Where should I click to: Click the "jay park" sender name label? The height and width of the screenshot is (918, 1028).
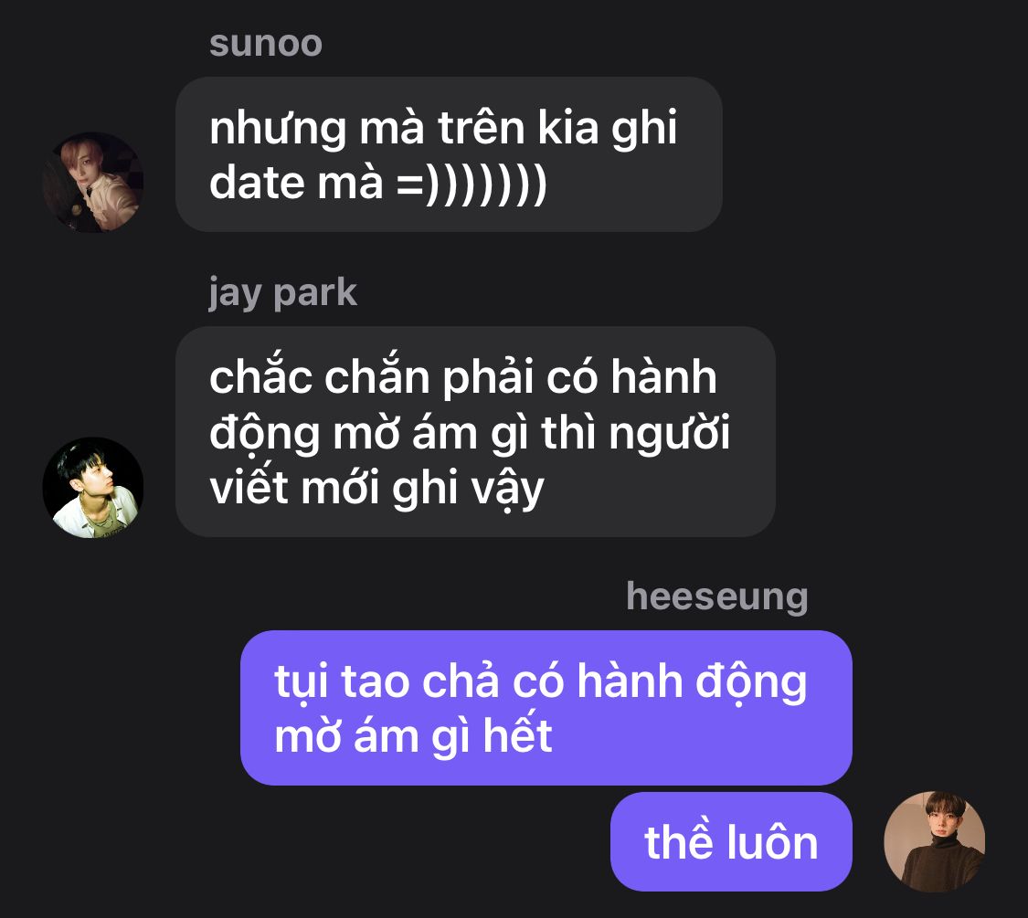(x=282, y=293)
